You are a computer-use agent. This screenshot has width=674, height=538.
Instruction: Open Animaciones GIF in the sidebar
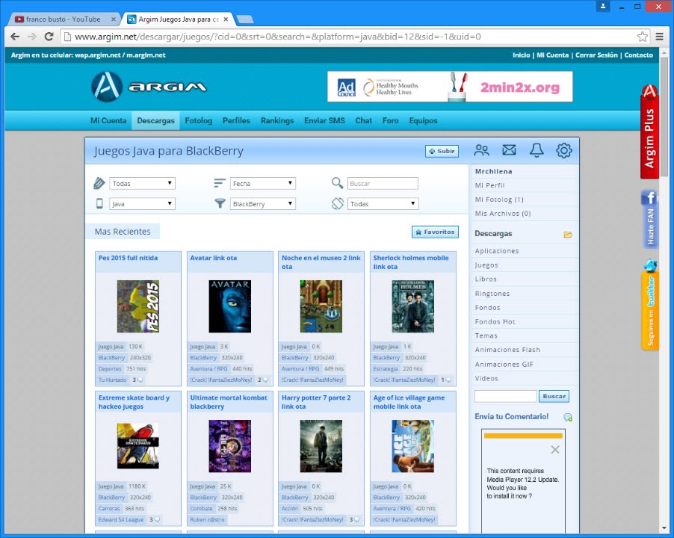[x=504, y=365]
